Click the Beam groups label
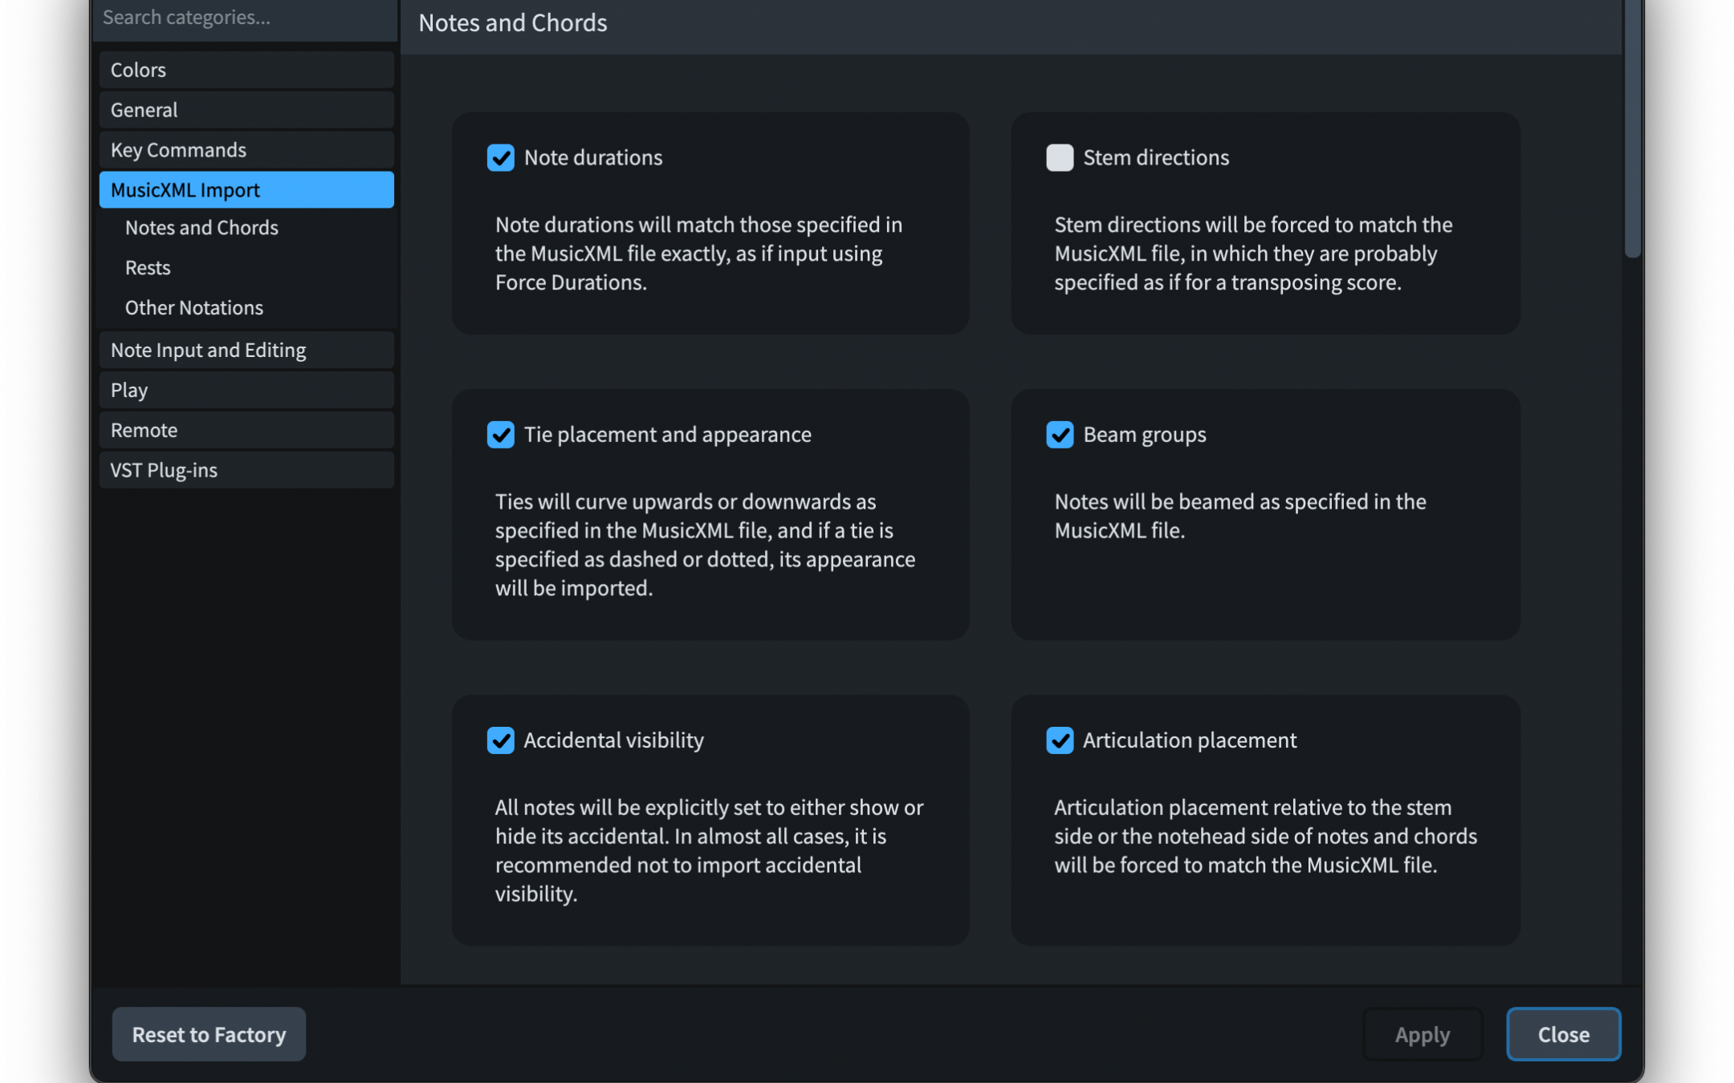Viewport: 1734px width, 1083px height. coord(1145,434)
